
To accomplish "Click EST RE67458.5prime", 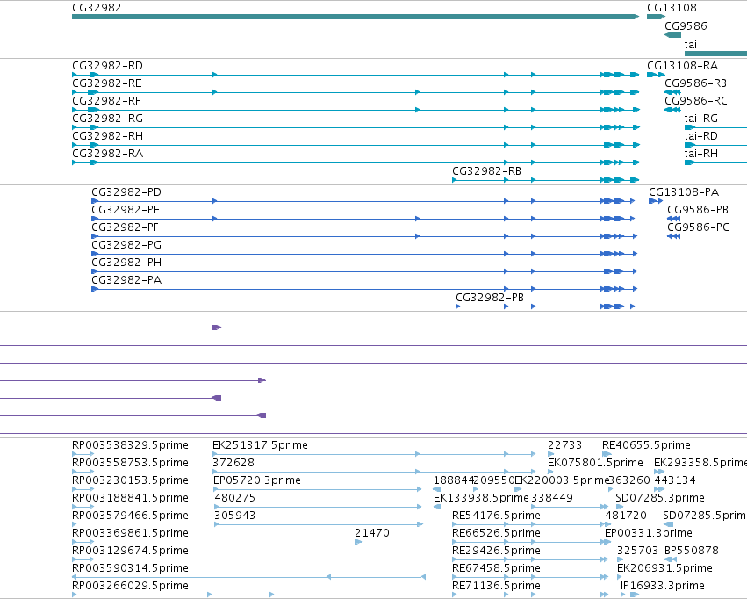I will (x=530, y=577).
